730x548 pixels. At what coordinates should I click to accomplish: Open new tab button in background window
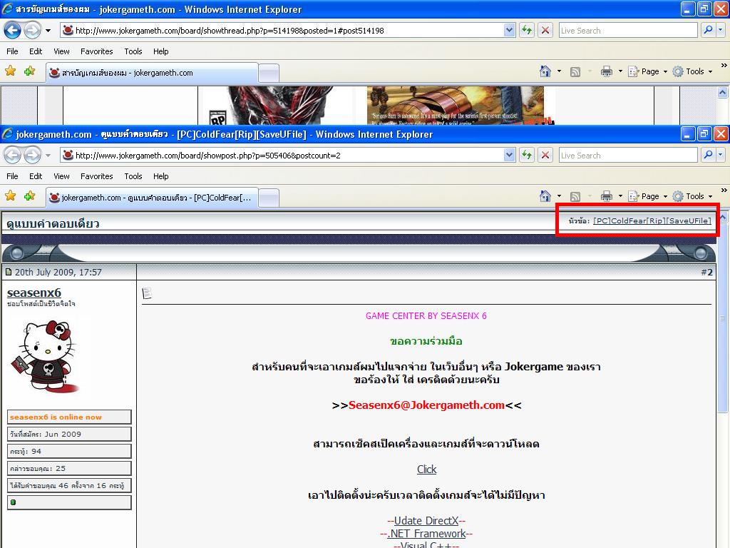(x=269, y=73)
